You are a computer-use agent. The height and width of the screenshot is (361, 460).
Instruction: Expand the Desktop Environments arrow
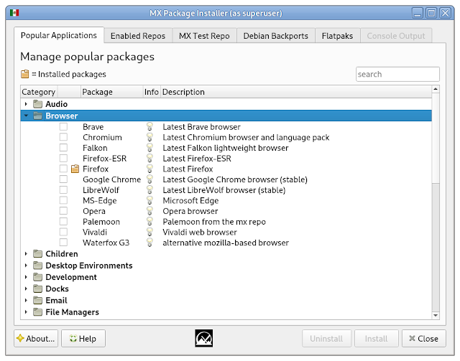tap(26, 266)
